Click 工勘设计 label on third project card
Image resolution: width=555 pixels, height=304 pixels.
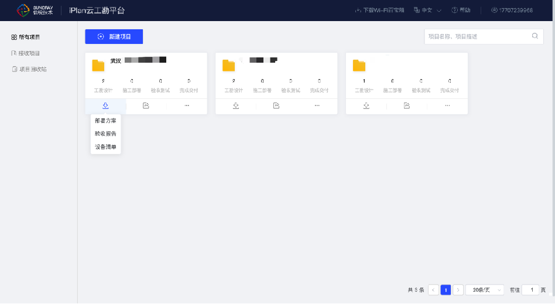pos(364,90)
